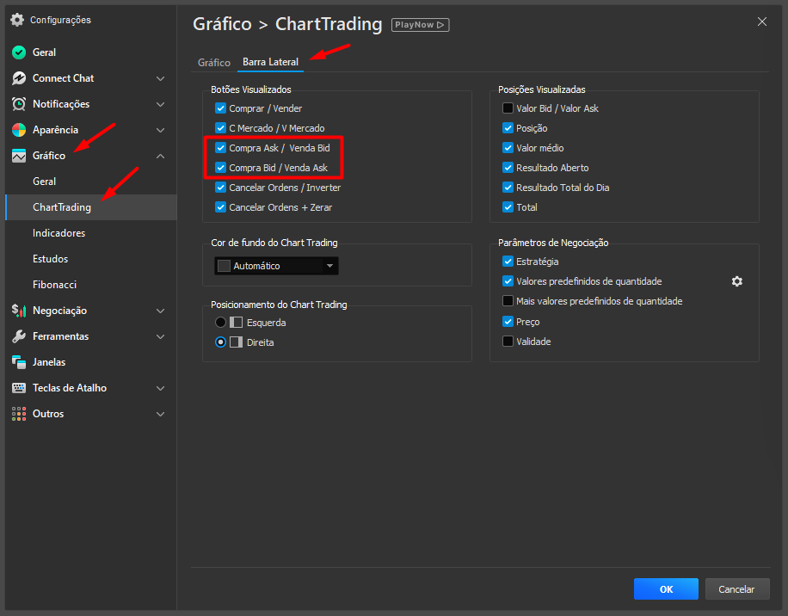The width and height of the screenshot is (788, 616).
Task: Click the Janelas windows icon
Action: coord(19,362)
